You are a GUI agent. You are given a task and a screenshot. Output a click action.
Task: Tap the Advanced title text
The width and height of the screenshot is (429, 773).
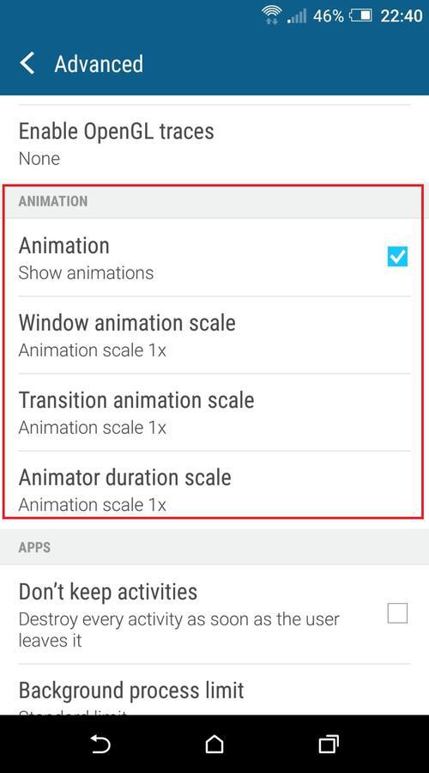point(99,64)
